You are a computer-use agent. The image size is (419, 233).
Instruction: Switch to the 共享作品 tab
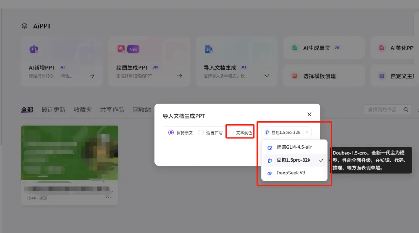[x=112, y=110]
